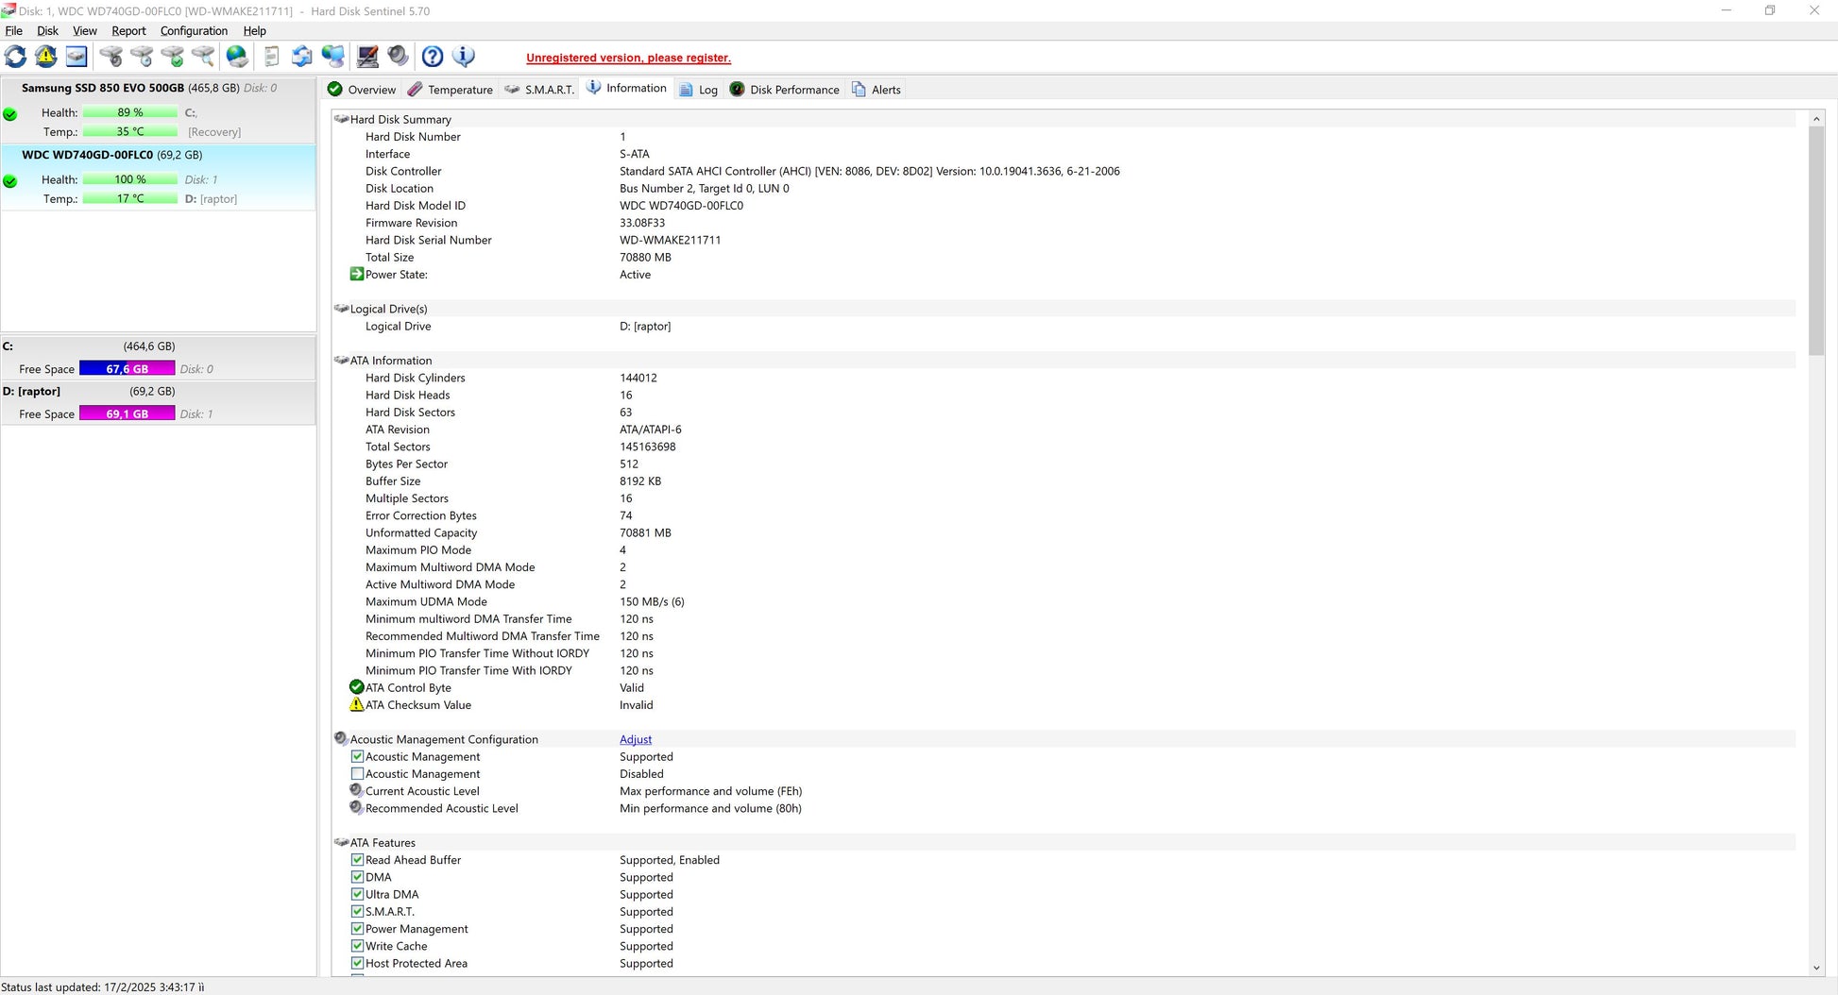This screenshot has width=1838, height=995.
Task: Toggle the Write Cache checkbox
Action: click(x=357, y=946)
